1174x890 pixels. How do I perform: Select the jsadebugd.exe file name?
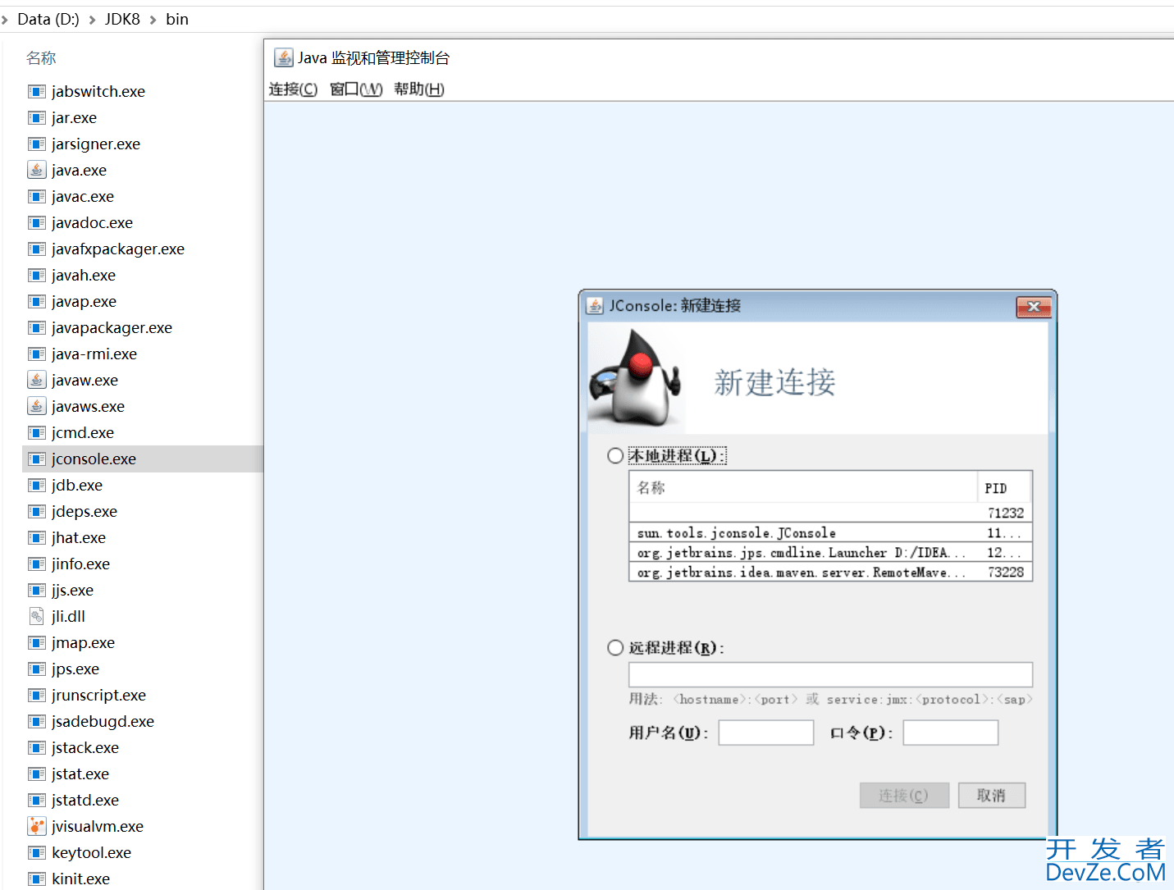pyautogui.click(x=103, y=722)
